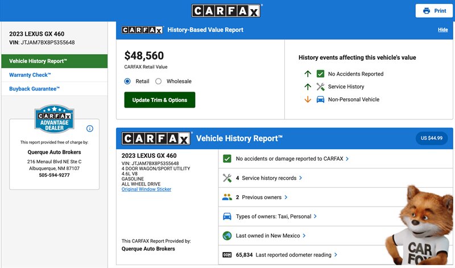Click green No Accidents Reported checkmark

(x=320, y=74)
